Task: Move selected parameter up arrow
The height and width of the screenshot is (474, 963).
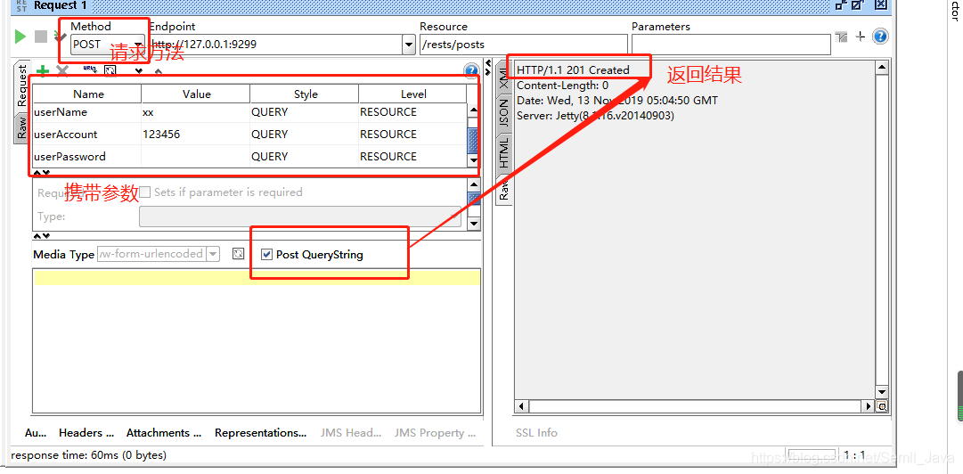Action: 158,72
